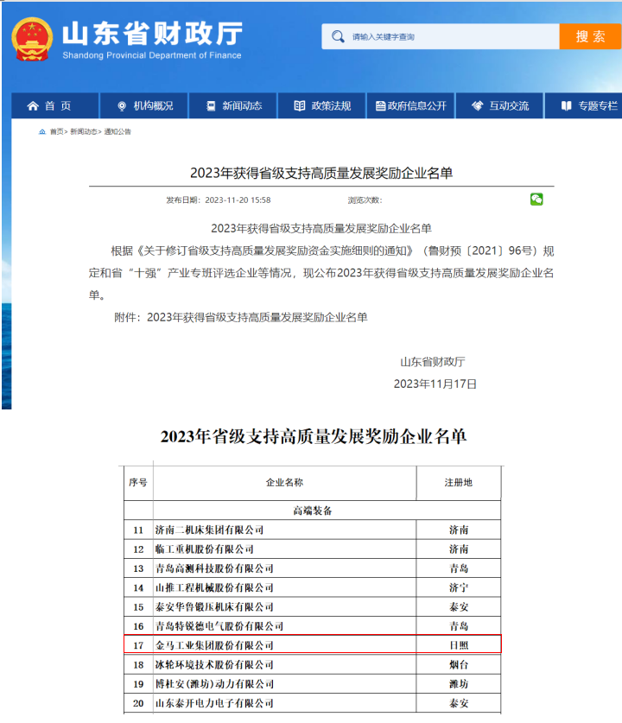Click the article title heading

click(x=321, y=173)
